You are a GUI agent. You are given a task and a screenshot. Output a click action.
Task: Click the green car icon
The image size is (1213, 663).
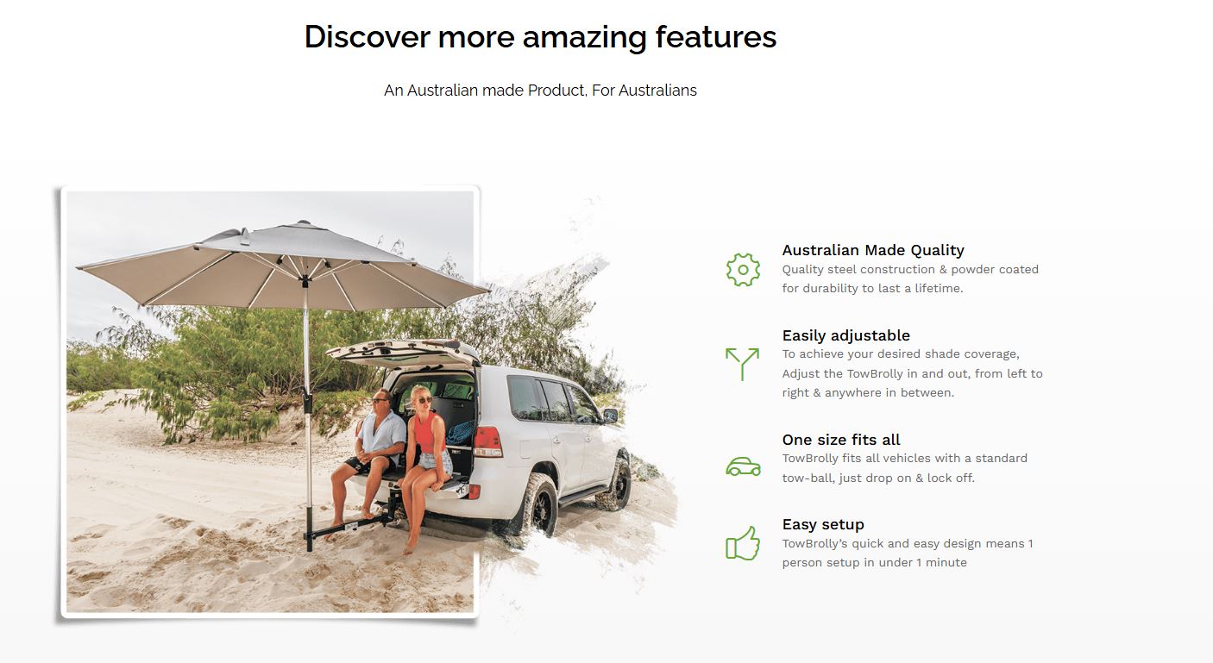tap(743, 467)
